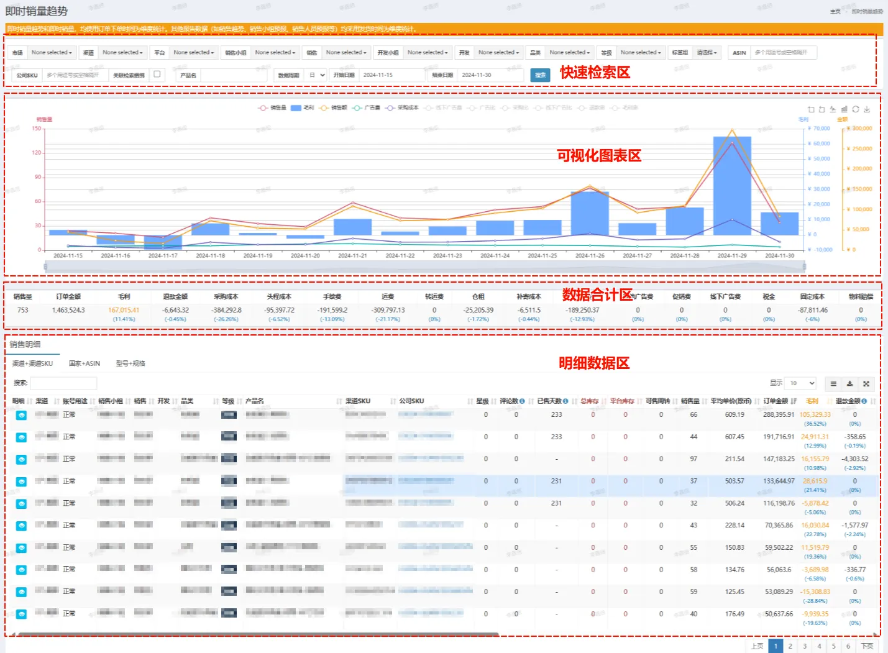This screenshot has width=888, height=653.
Task: Click the 公司SKU filter input field
Action: [x=75, y=75]
